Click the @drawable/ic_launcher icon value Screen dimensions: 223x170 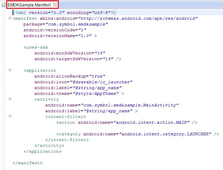coord(101,82)
